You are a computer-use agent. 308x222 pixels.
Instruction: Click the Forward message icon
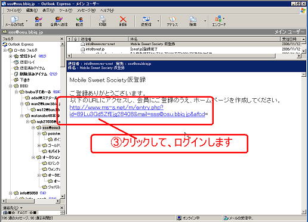coord(79,21)
